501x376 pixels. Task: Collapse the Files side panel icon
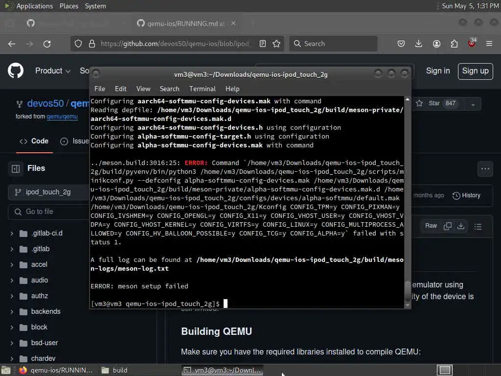[x=16, y=168]
